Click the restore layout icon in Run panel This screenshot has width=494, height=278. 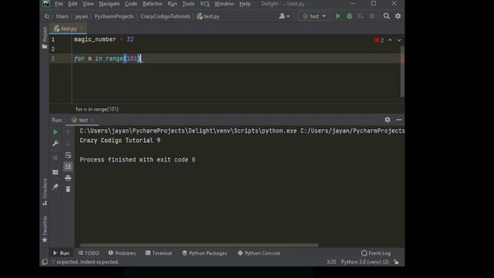tap(56, 172)
